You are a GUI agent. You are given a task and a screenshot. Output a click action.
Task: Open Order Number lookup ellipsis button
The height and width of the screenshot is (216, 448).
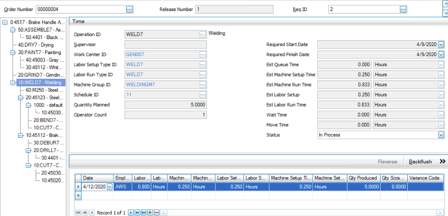[x=129, y=9]
